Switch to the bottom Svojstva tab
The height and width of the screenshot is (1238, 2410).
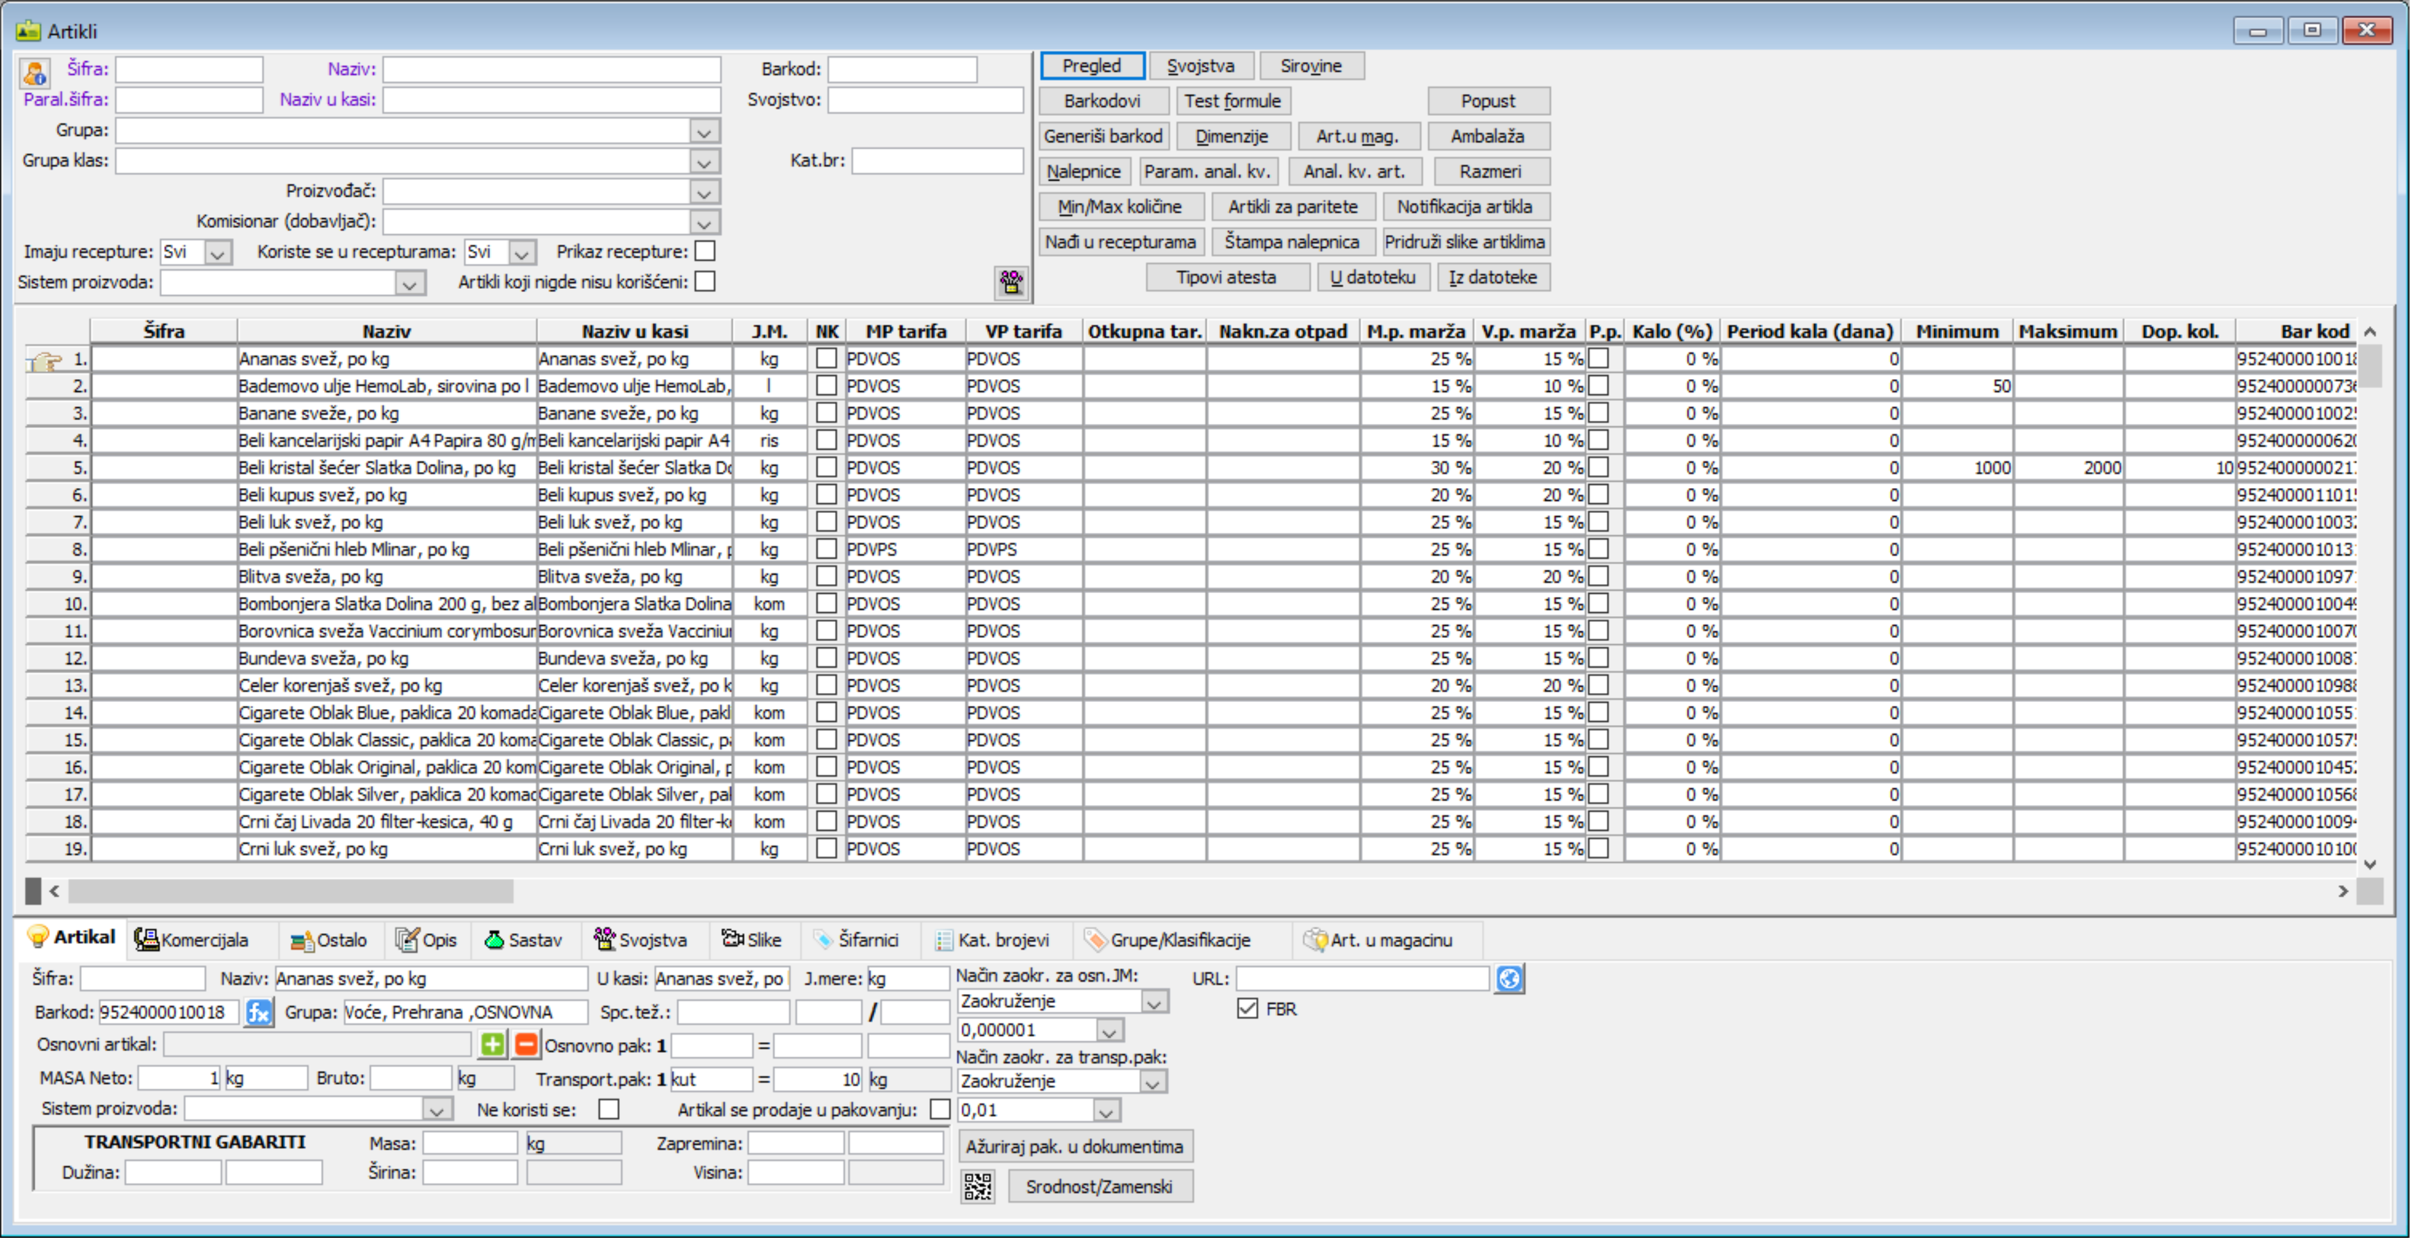coord(641,940)
